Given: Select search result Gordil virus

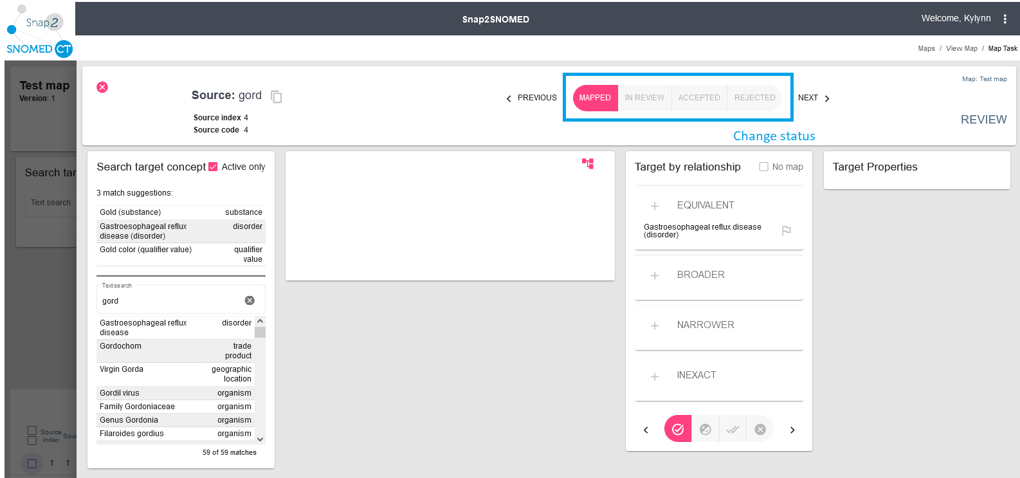Looking at the screenshot, I should tap(176, 392).
